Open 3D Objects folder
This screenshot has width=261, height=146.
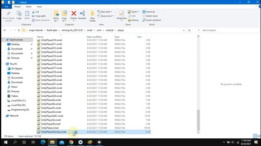tap(17, 69)
